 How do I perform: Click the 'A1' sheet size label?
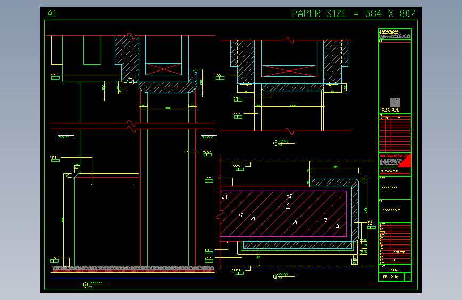52,13
